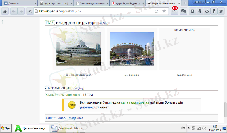Viewport: 227px width, 133px height.
Task: Open mail icon showing 213 notifications
Action: pos(174,11)
